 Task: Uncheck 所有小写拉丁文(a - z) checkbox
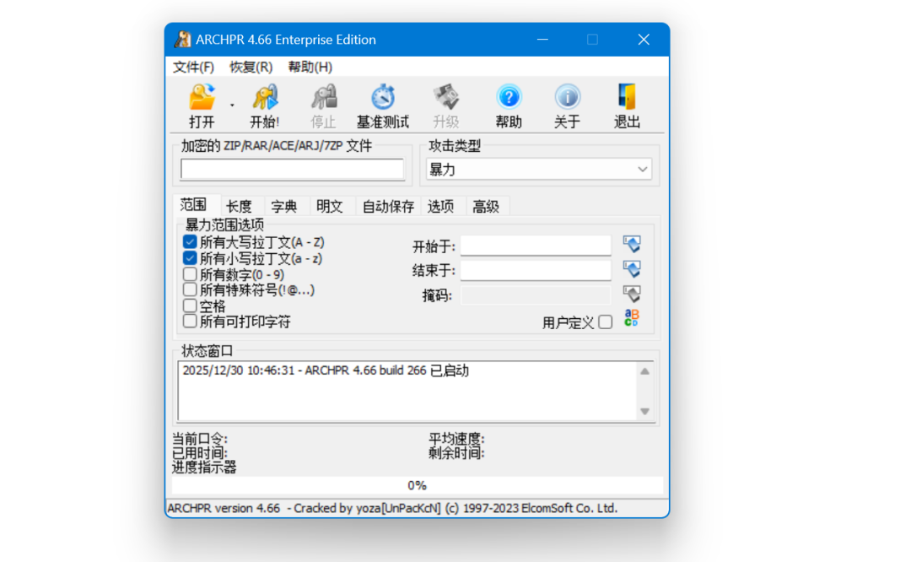(x=190, y=258)
